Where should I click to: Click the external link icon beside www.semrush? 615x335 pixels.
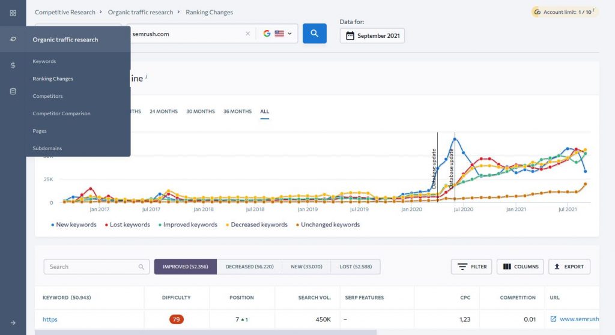[553, 319]
